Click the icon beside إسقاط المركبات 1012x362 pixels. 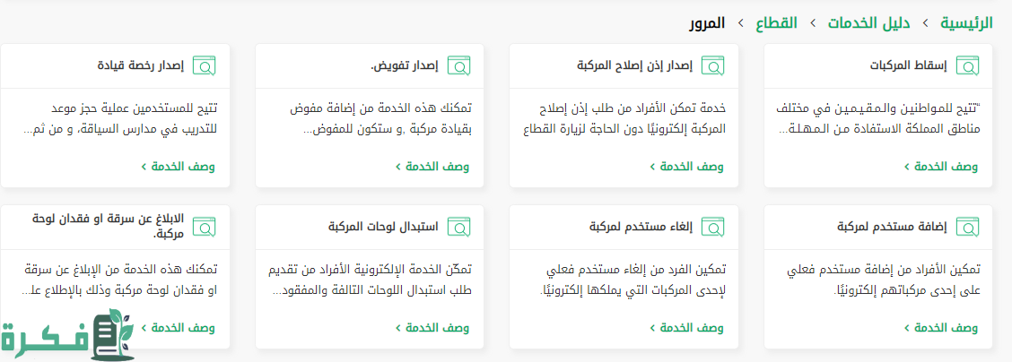[967, 65]
